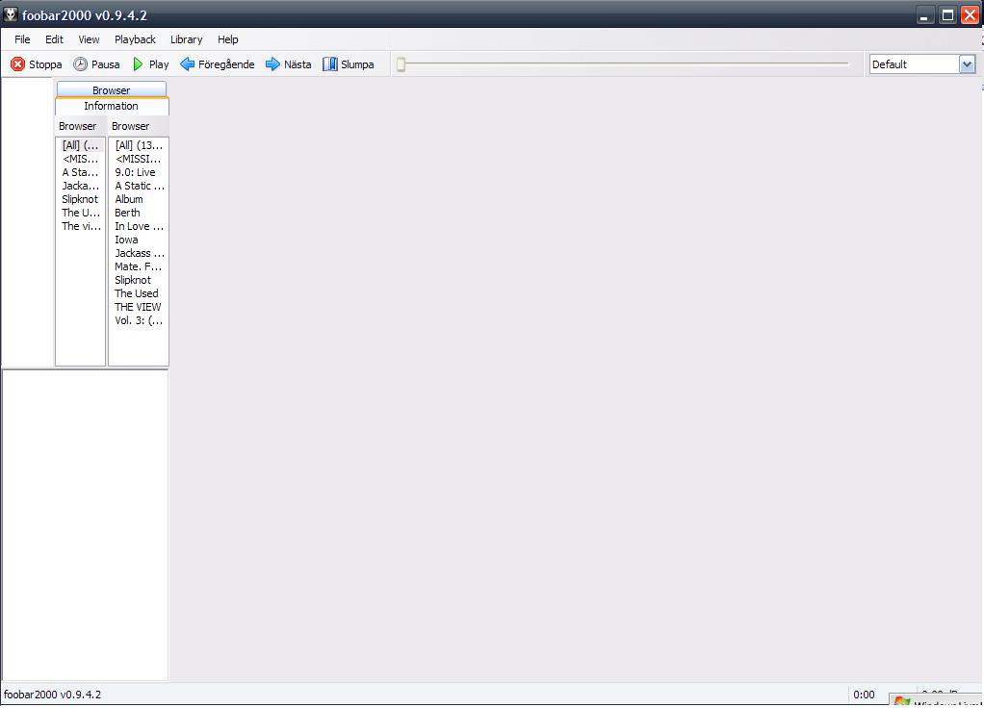Select [All] in the left browser list
This screenshot has height=708, width=984.
point(80,145)
